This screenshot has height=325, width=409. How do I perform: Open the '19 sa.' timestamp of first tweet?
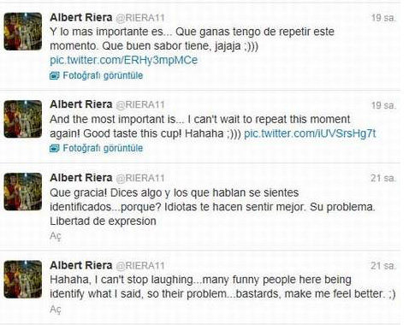pos(383,18)
